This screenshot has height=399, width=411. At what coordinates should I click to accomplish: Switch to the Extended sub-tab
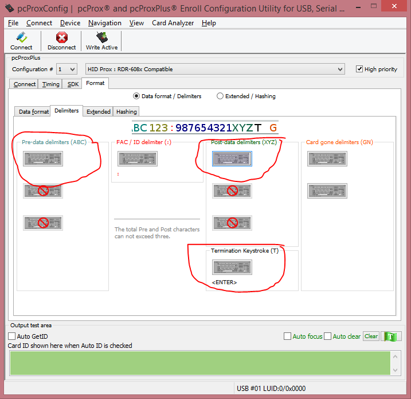(x=99, y=112)
